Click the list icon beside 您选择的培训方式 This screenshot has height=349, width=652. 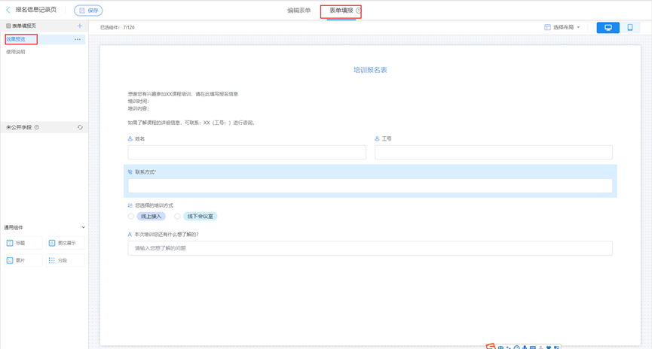pos(130,205)
